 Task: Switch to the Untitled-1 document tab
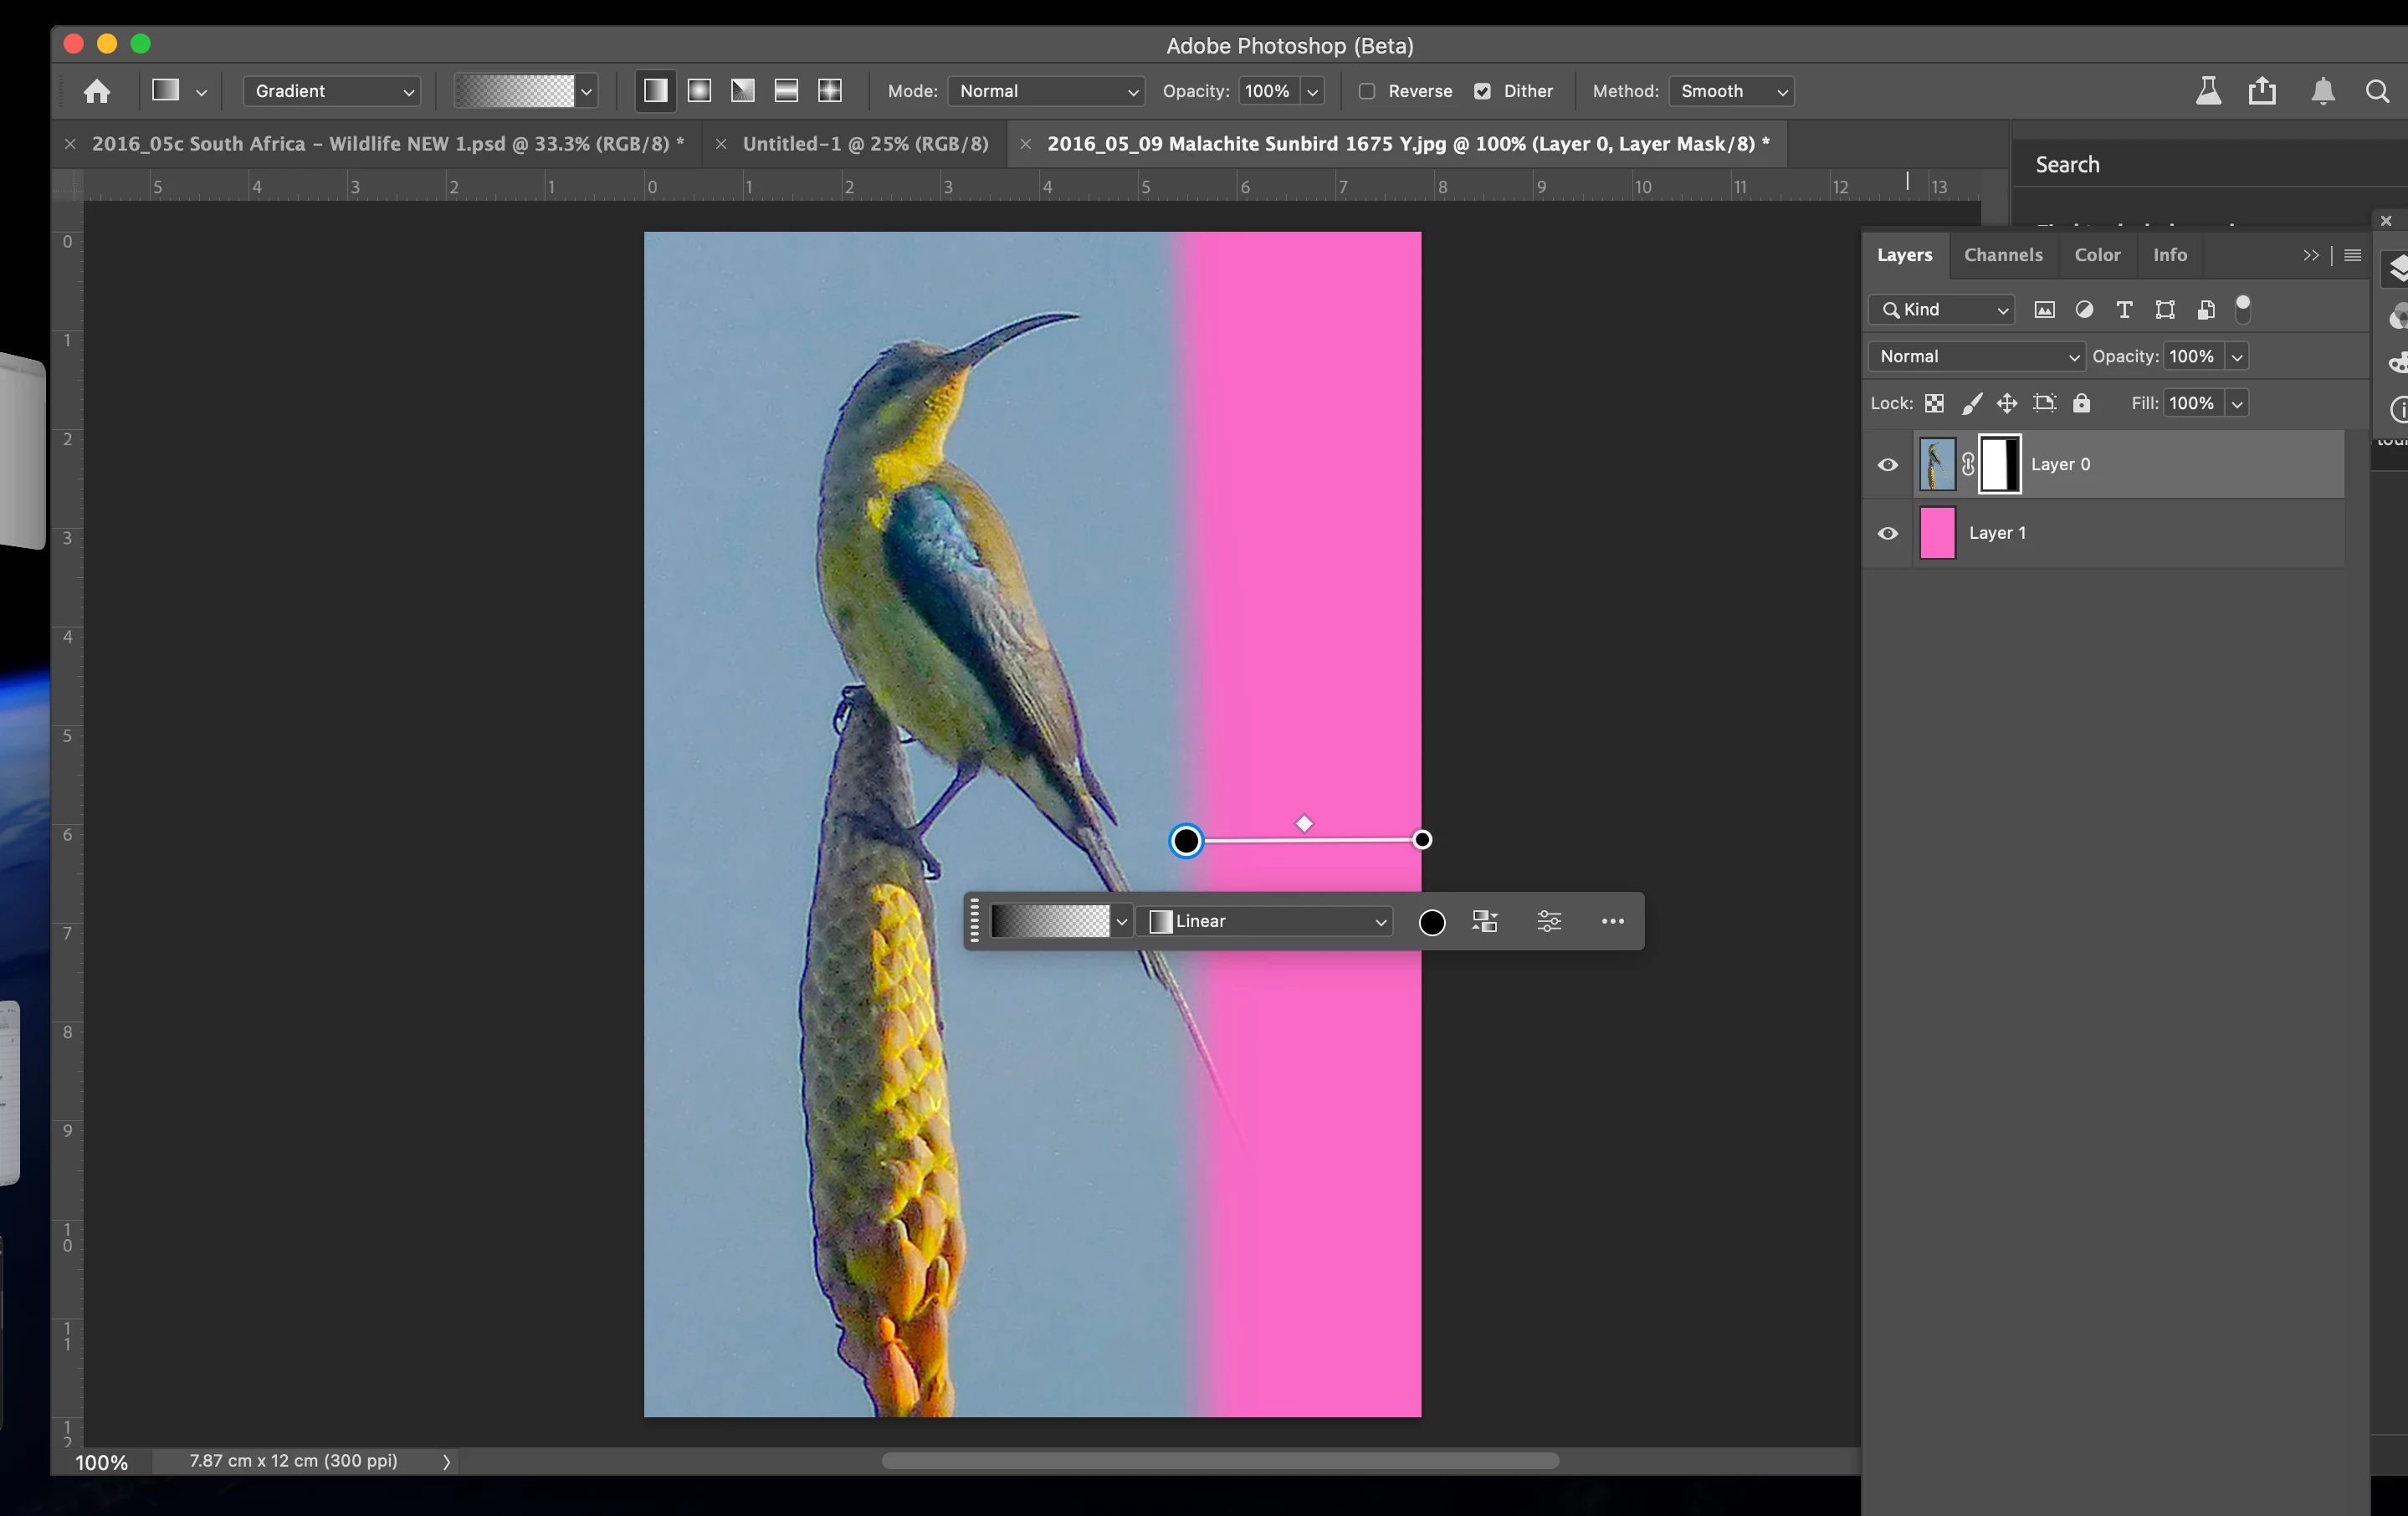point(864,144)
